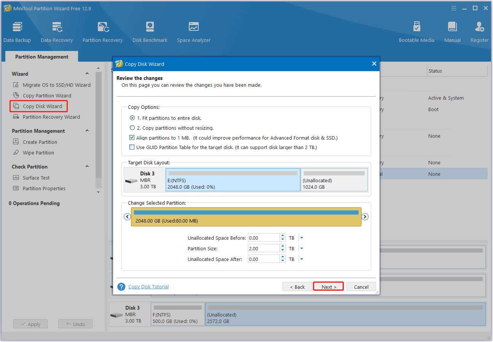Click the Apply button
The width and height of the screenshot is (493, 342).
pyautogui.click(x=30, y=324)
